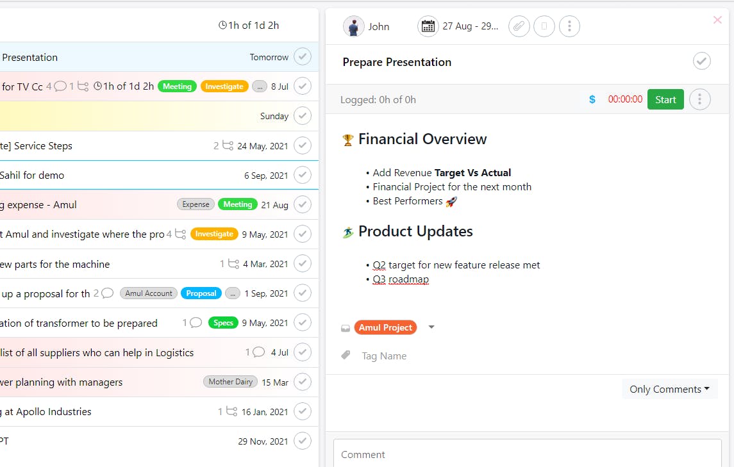Start the task timer

(x=665, y=99)
